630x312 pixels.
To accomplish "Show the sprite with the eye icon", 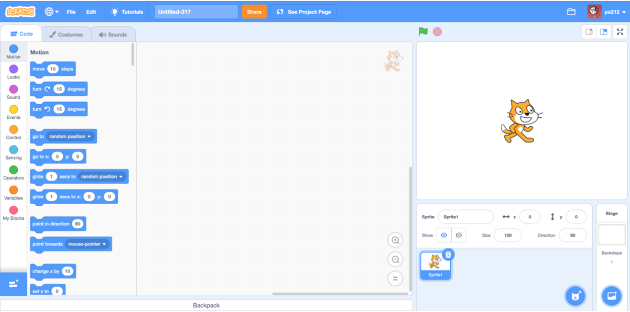I will 444,236.
